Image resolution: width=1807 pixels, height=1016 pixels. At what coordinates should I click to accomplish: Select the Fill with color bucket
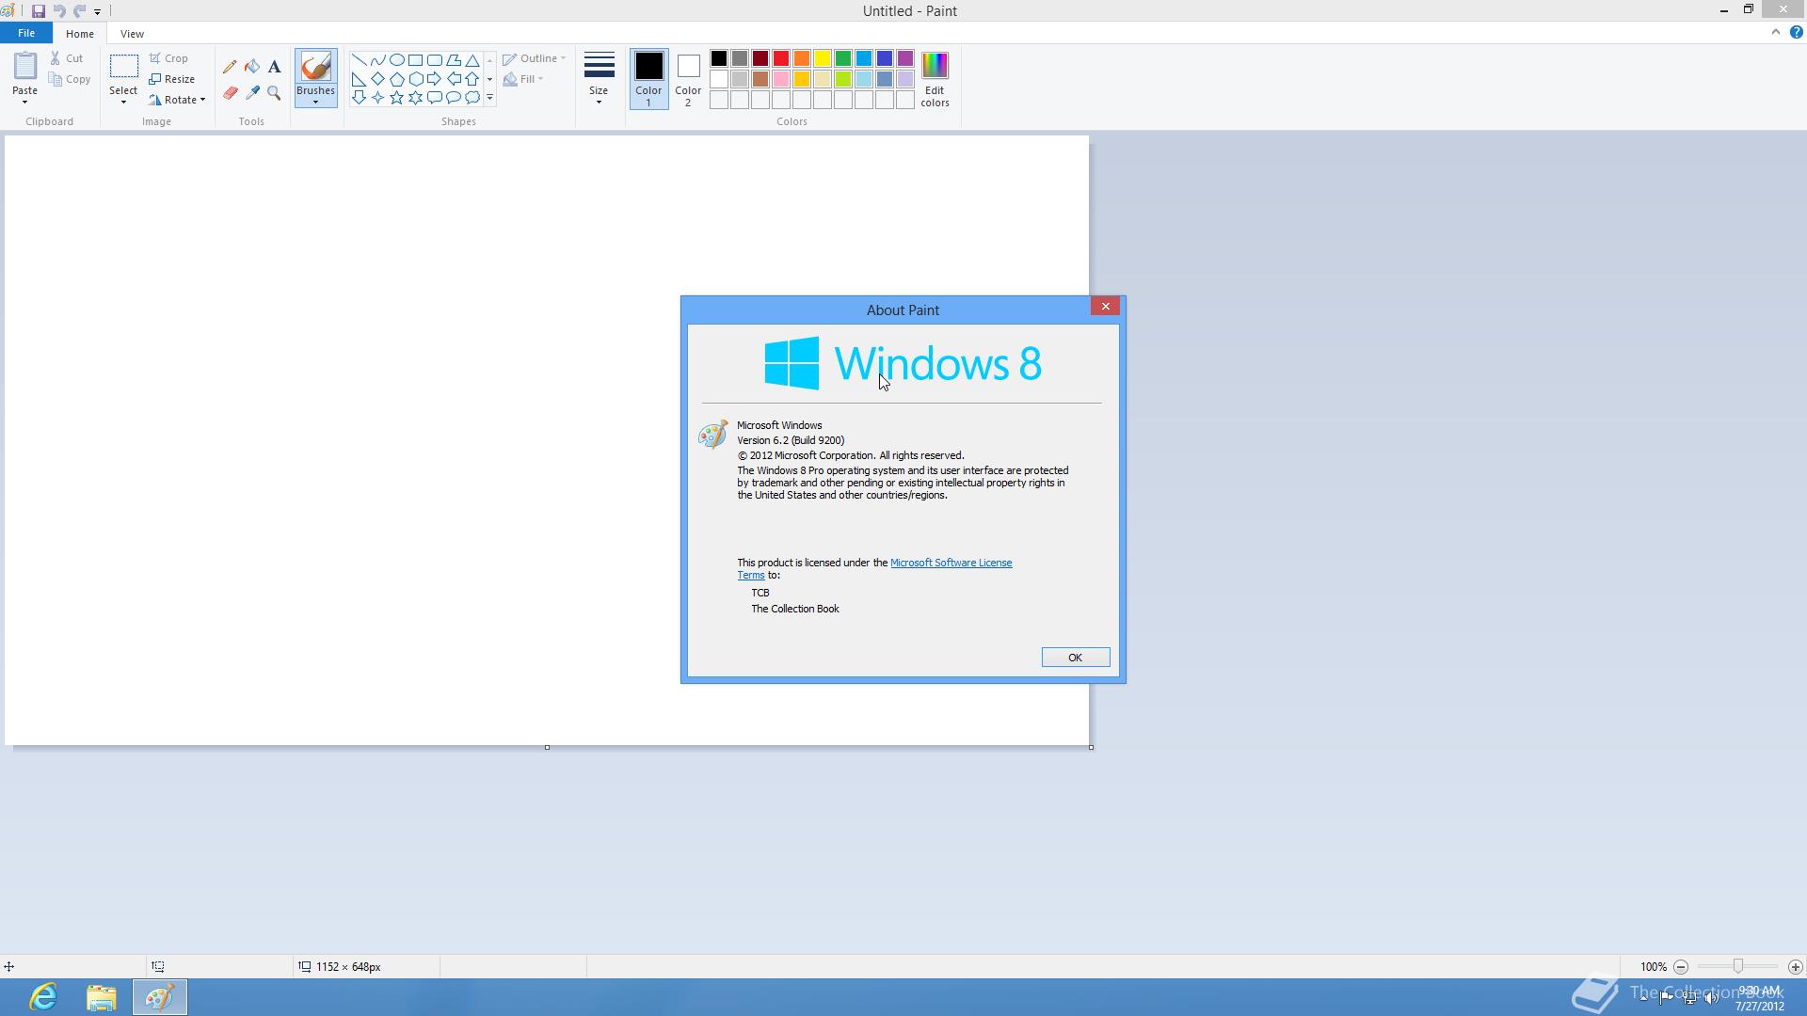click(252, 67)
